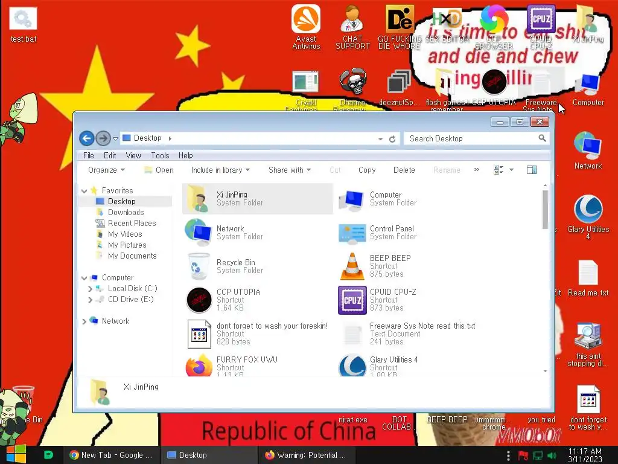Screen dimensions: 618x464
Task: Select Computer system folder in file list
Action: (x=410, y=199)
